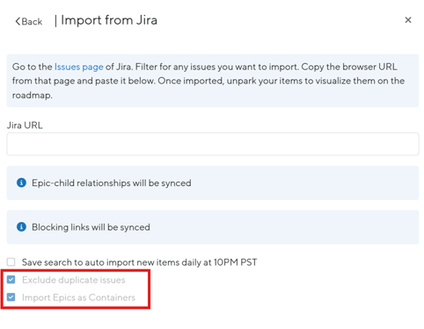Image resolution: width=424 pixels, height=329 pixels.
Task: Click 'Blocking links will be synced' text
Action: click(91, 227)
